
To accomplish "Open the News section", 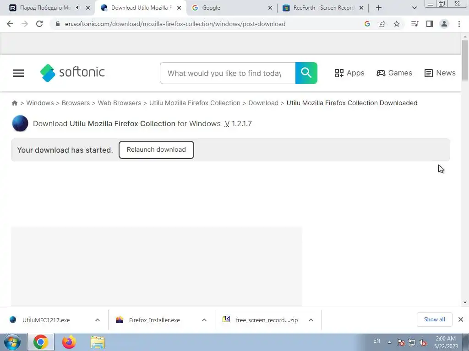I will (x=440, y=73).
